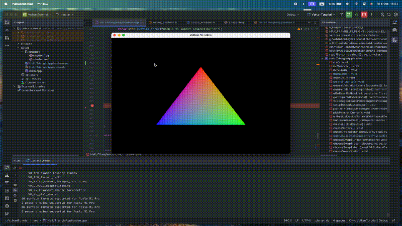
Task: Open main.cpp in project tree
Action: coord(34,71)
